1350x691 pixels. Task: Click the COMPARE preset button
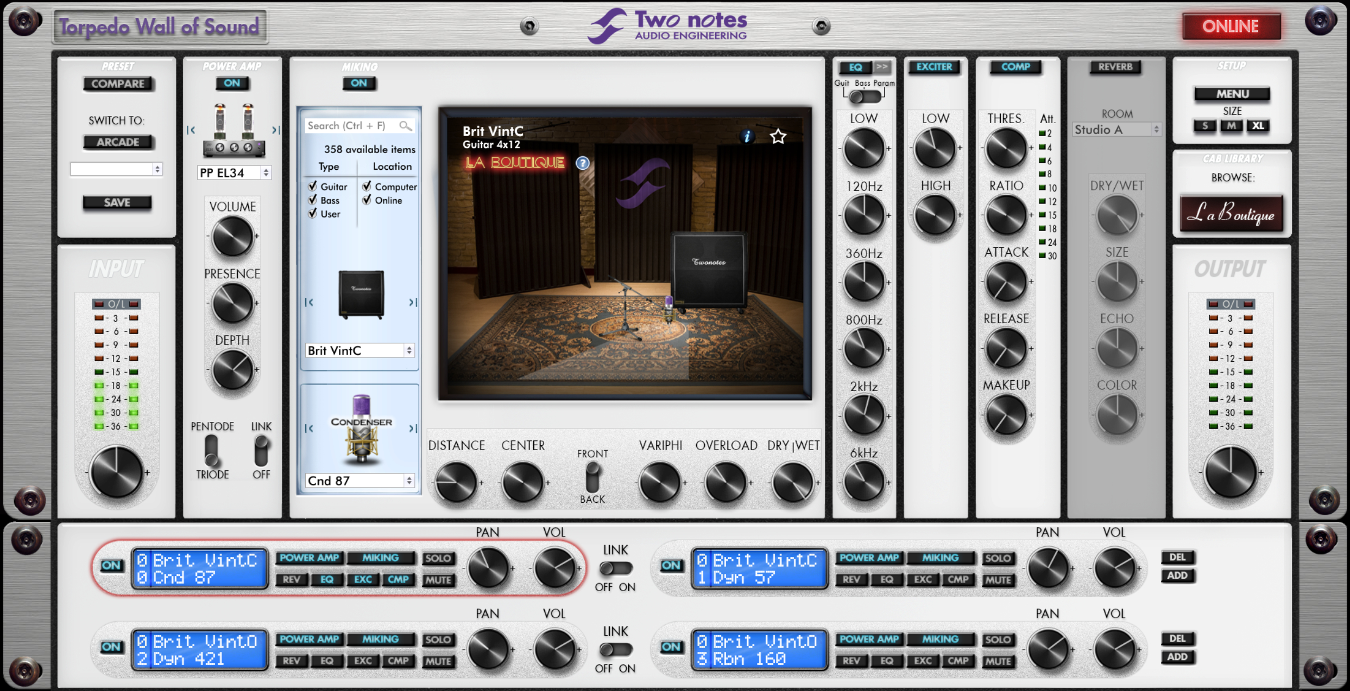pyautogui.click(x=118, y=84)
